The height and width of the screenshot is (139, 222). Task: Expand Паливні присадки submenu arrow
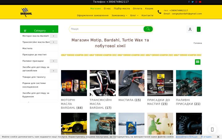coord(54,61)
